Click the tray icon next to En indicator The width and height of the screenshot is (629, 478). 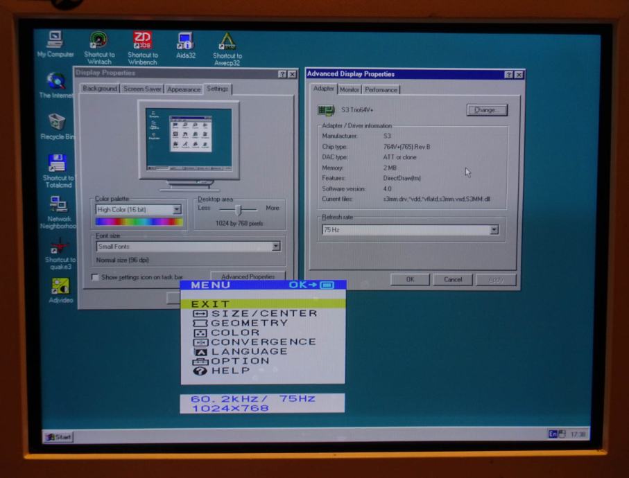pos(562,434)
